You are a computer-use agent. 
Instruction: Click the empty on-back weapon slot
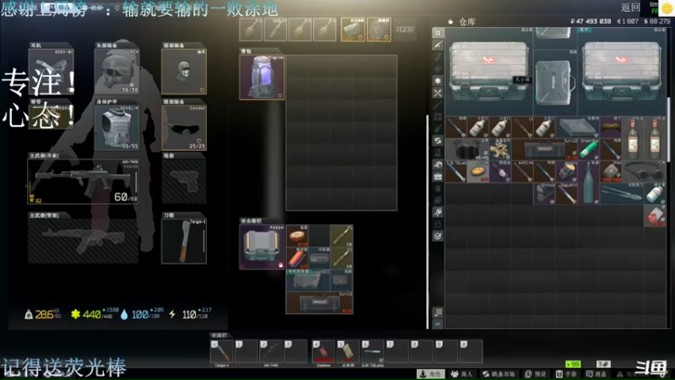pos(83,241)
